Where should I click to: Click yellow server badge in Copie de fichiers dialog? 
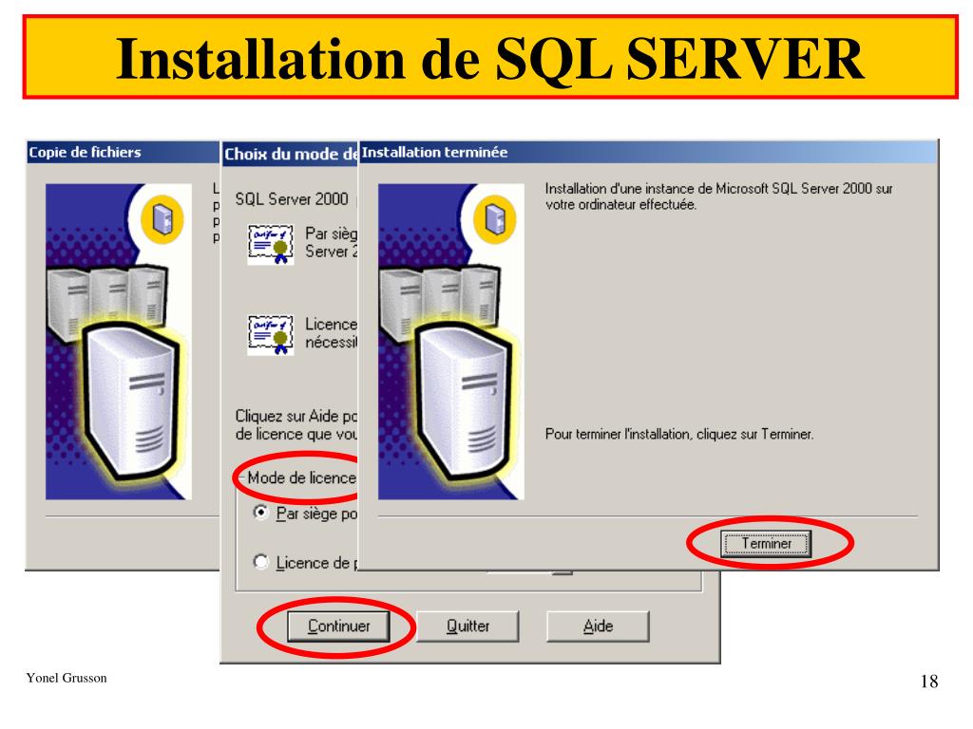tap(162, 219)
